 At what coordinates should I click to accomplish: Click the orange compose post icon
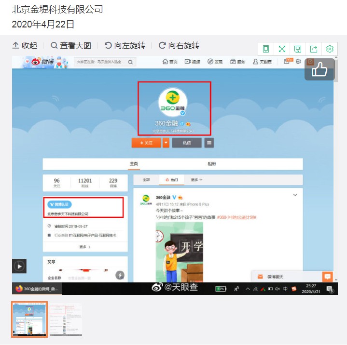310,62
